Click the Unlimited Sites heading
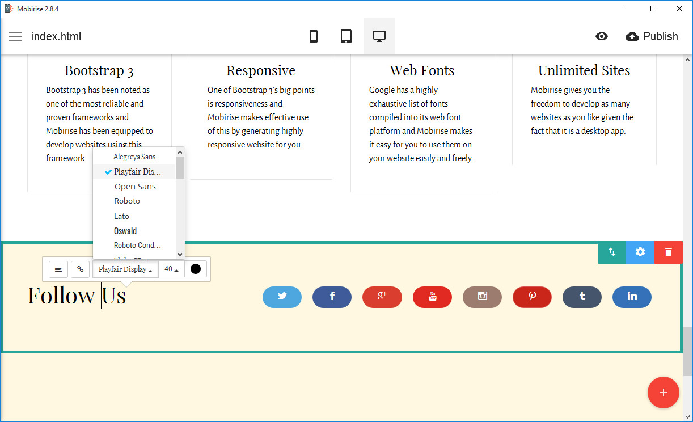This screenshot has width=693, height=422. pyautogui.click(x=584, y=70)
